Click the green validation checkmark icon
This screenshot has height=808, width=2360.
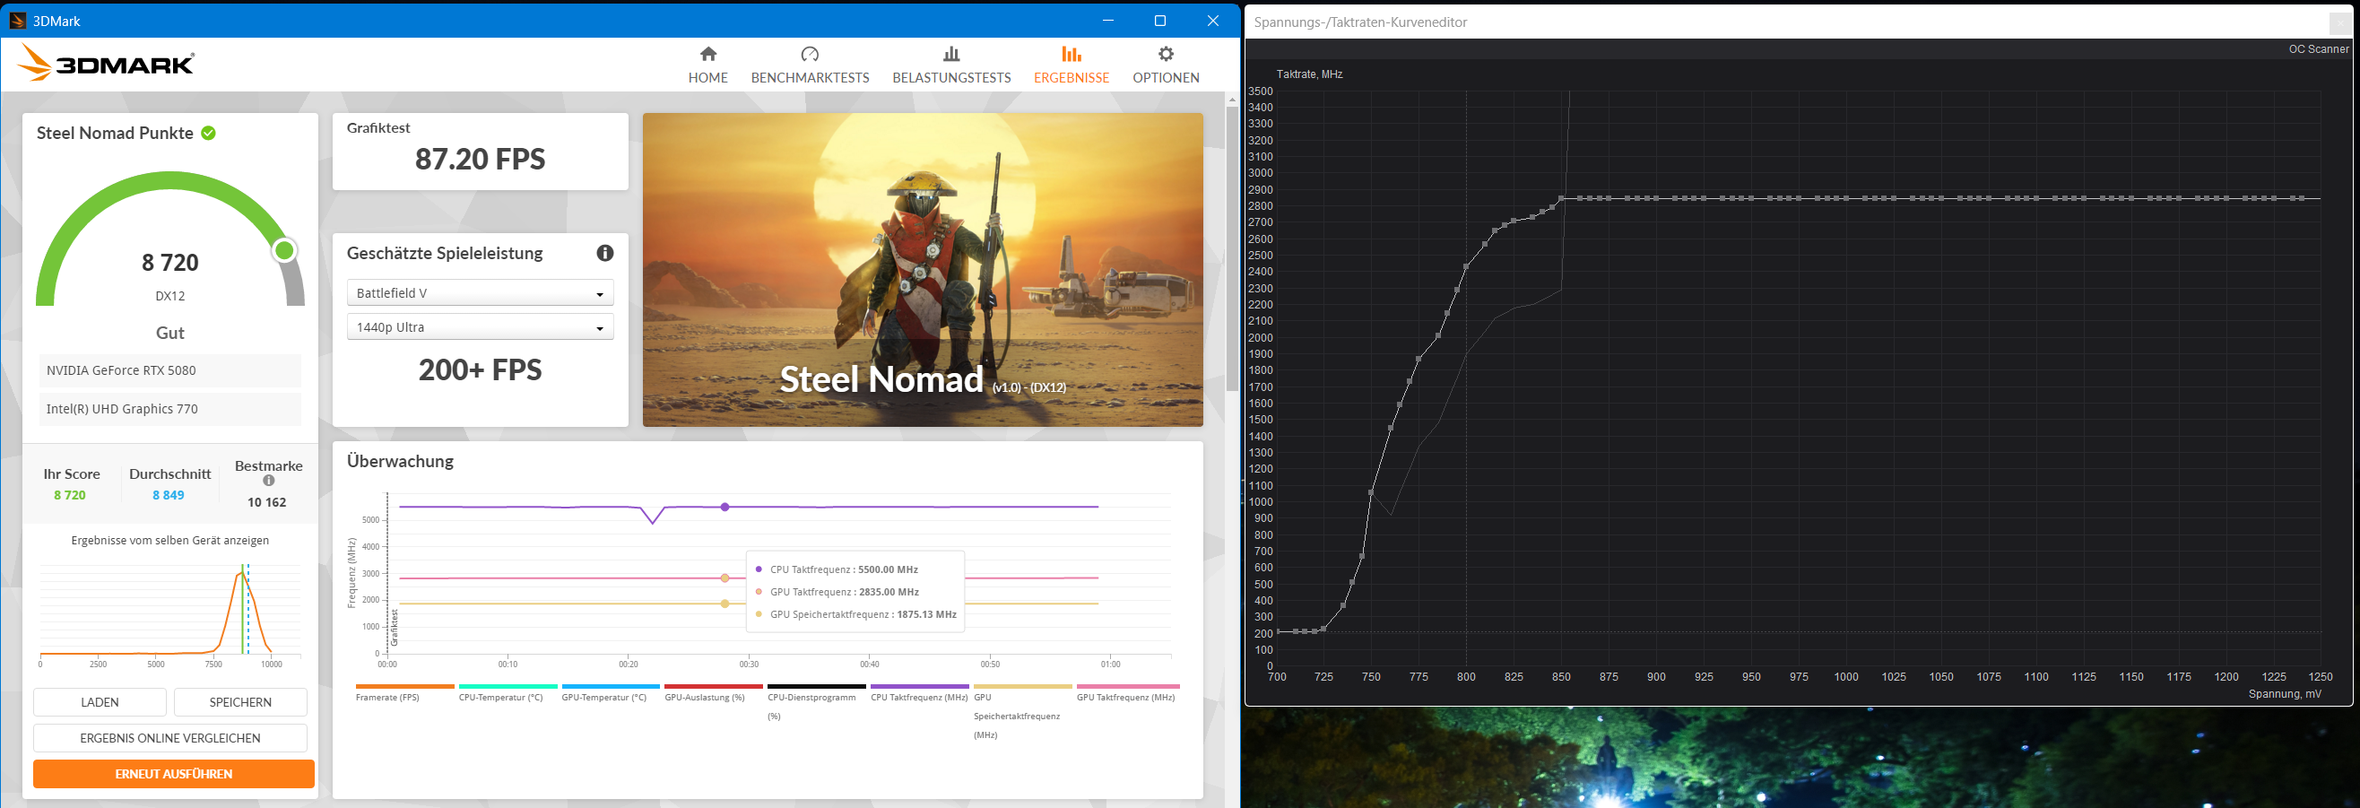coord(209,133)
